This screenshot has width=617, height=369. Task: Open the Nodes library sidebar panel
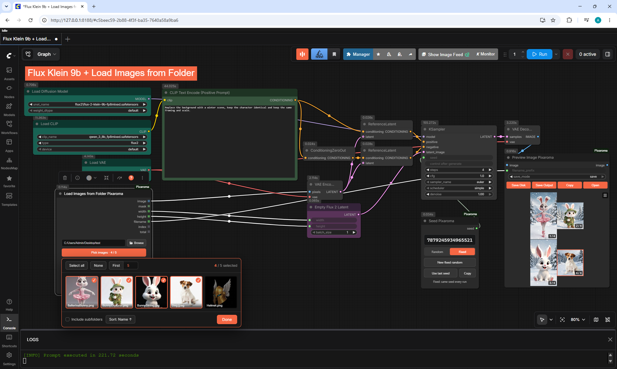tap(9, 91)
